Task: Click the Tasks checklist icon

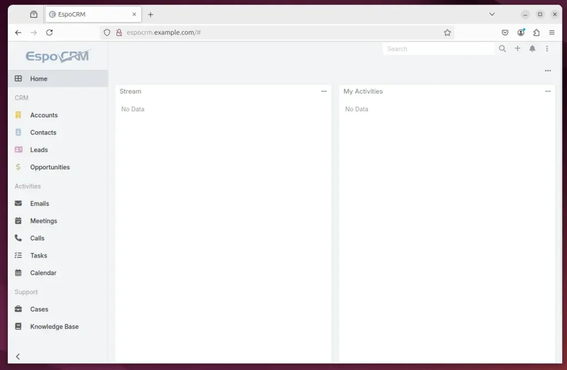Action: coord(18,255)
